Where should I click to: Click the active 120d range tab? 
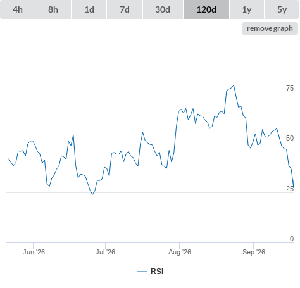point(206,9)
